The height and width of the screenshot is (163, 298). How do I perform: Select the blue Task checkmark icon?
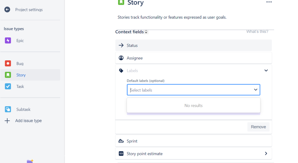8,87
